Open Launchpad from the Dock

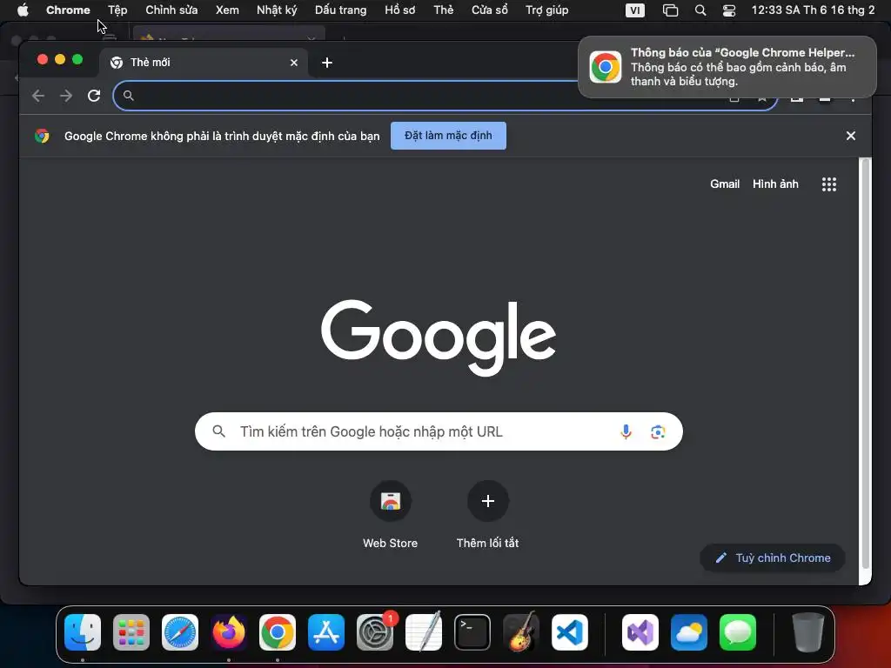point(131,632)
